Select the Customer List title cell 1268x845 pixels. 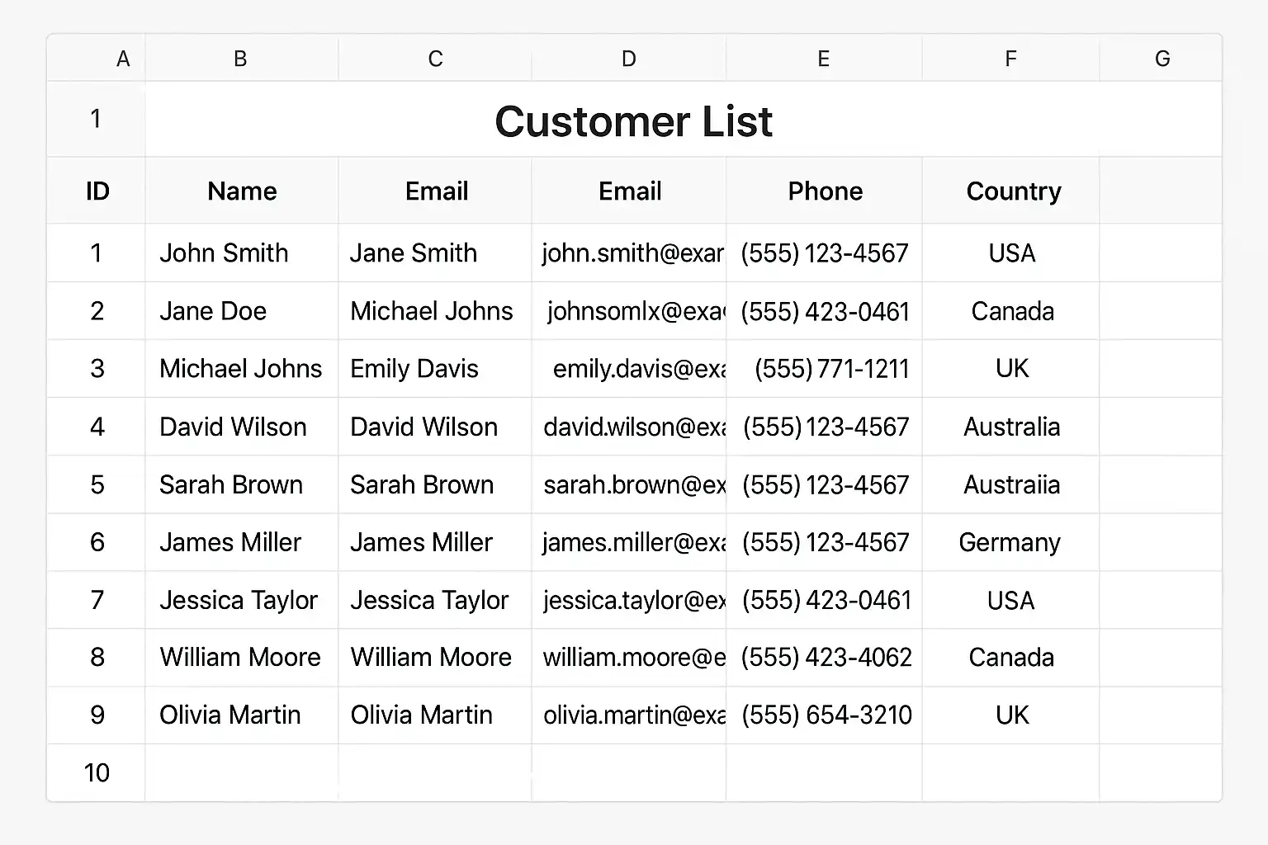point(633,121)
